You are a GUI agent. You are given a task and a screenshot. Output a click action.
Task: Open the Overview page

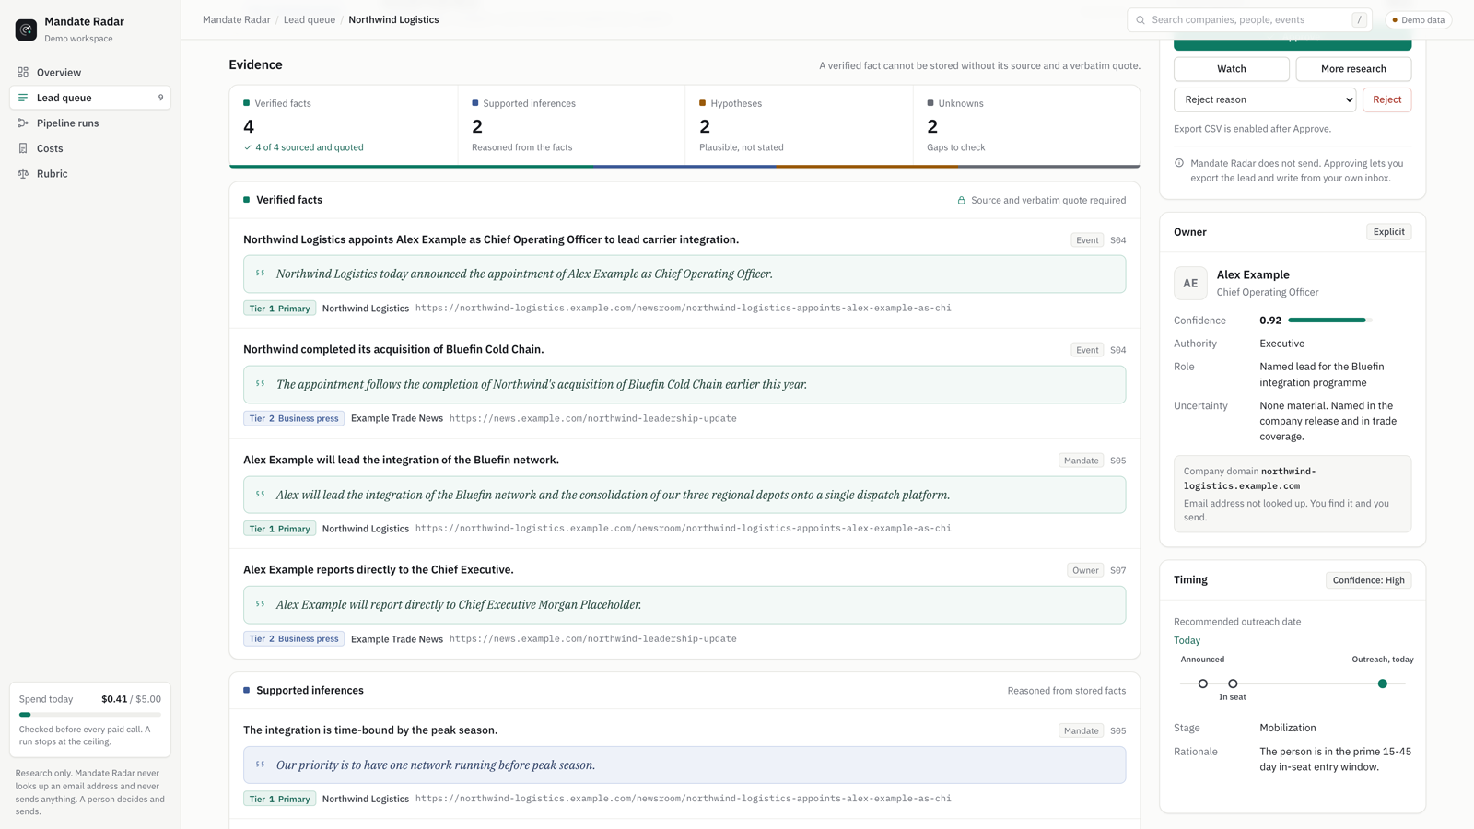pyautogui.click(x=90, y=72)
